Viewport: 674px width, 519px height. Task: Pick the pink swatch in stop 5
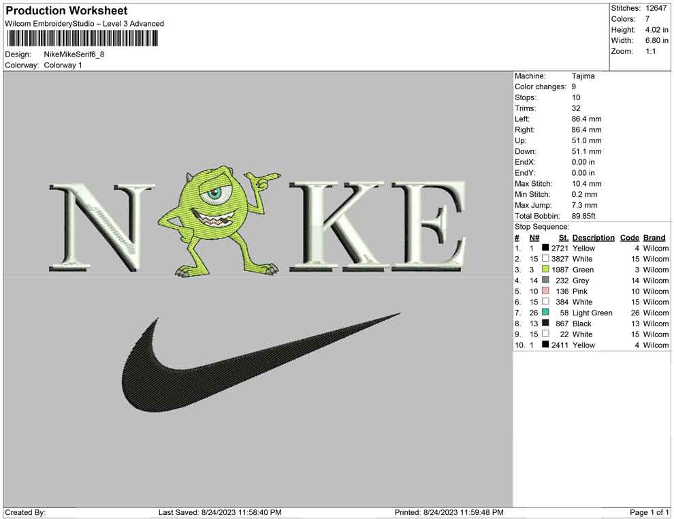(x=545, y=291)
